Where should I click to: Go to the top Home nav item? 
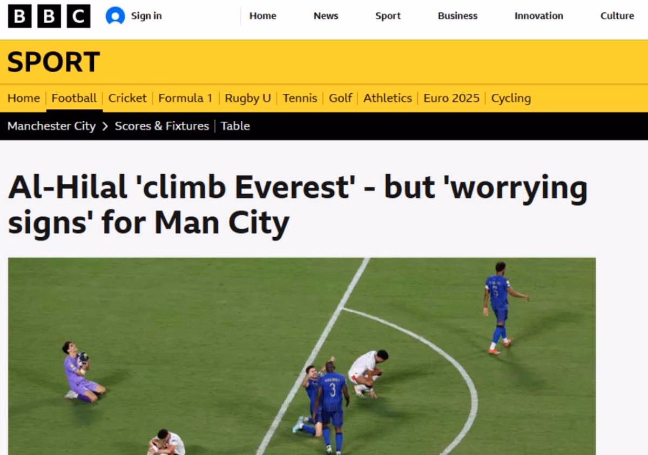(x=263, y=16)
